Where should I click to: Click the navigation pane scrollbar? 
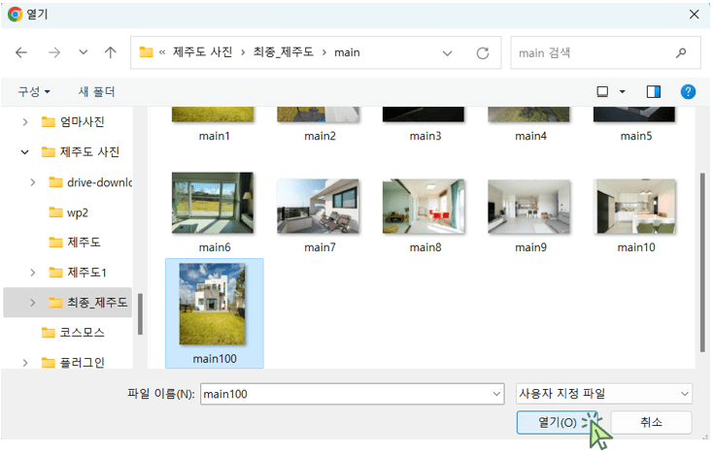click(140, 314)
